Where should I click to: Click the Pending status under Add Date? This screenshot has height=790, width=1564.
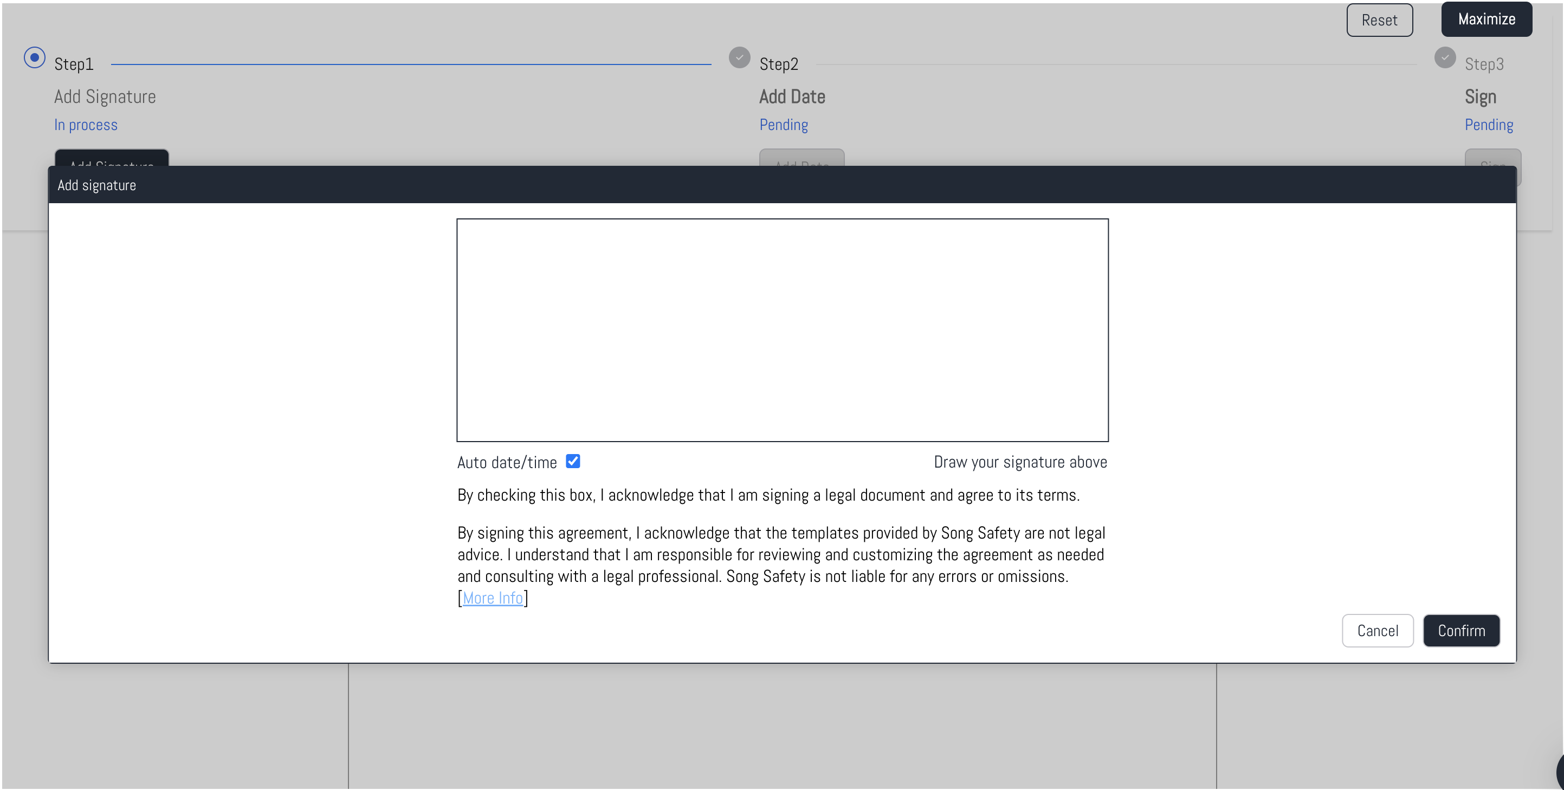click(783, 125)
